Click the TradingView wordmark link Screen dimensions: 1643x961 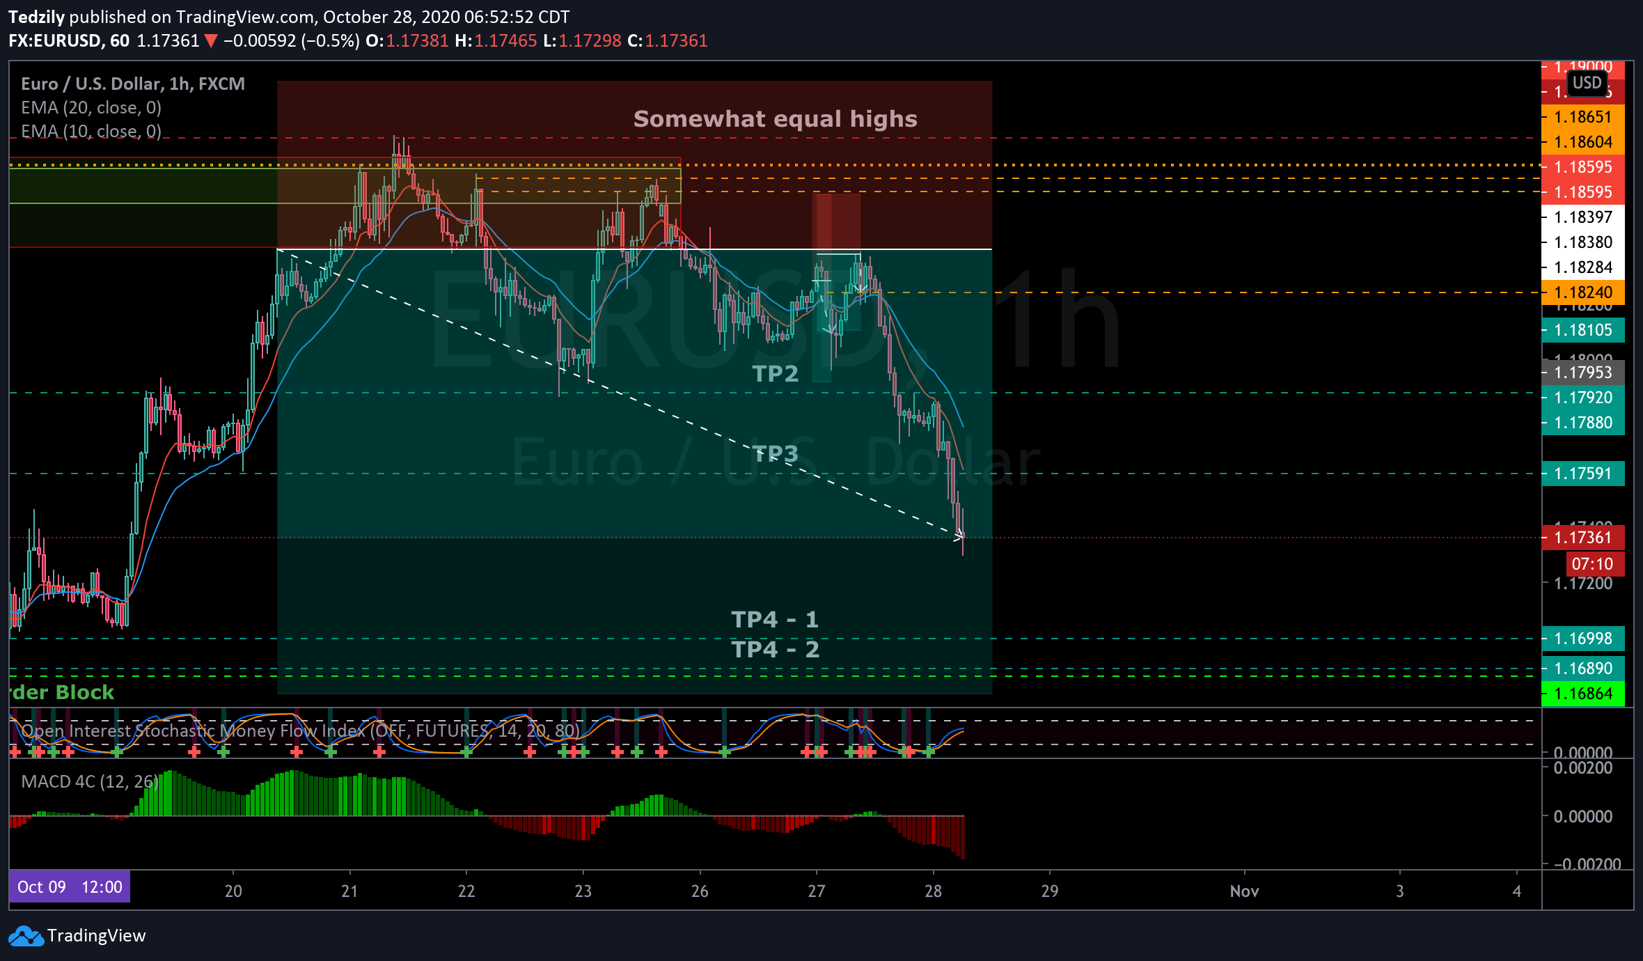(96, 936)
